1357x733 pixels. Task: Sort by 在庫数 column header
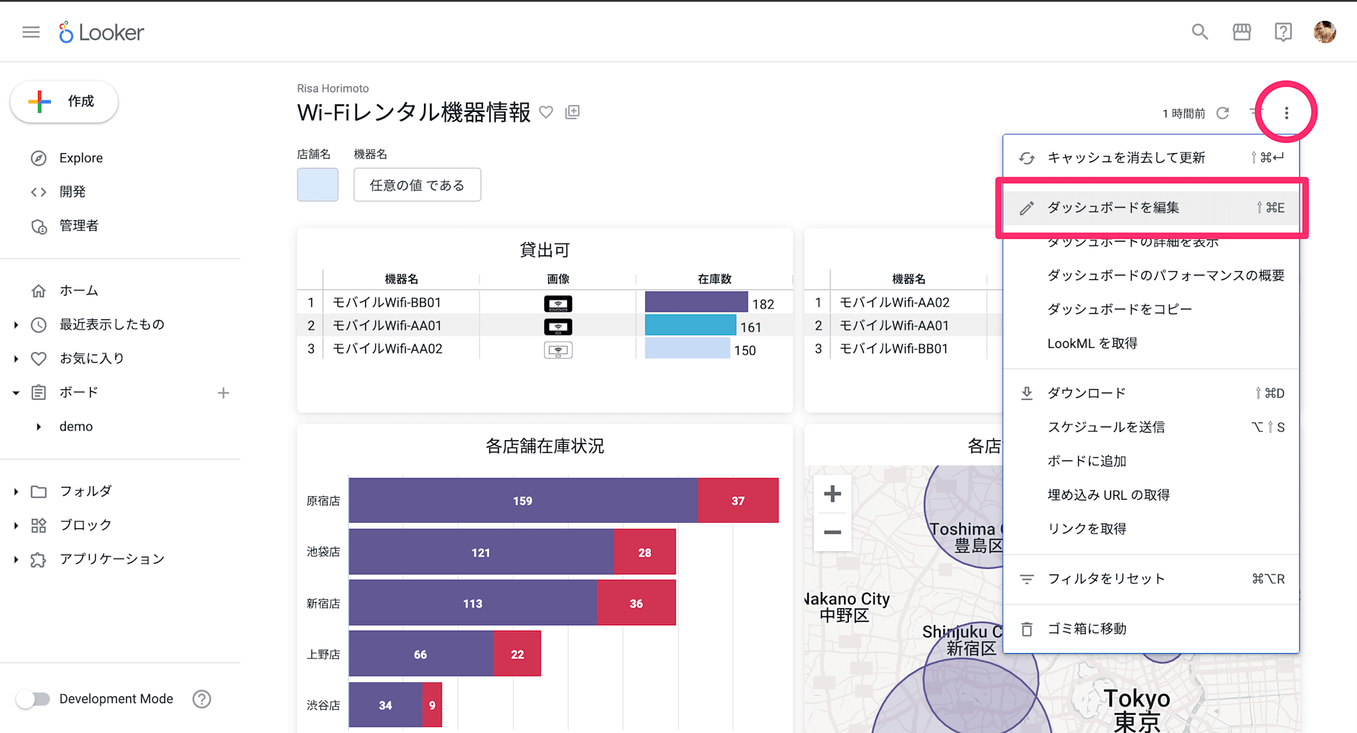point(714,279)
